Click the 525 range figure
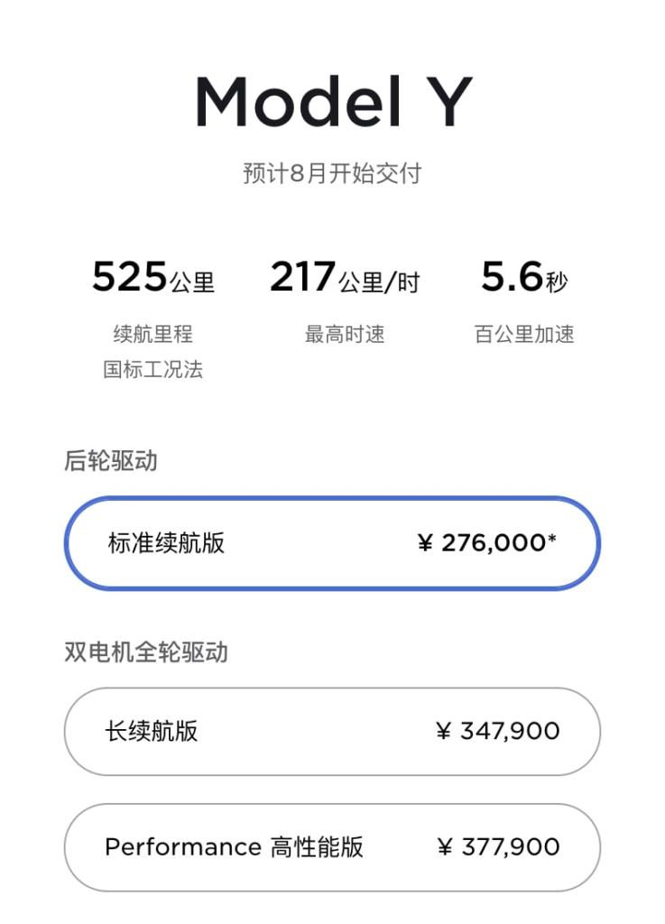Image resolution: width=665 pixels, height=924 pixels. (130, 277)
